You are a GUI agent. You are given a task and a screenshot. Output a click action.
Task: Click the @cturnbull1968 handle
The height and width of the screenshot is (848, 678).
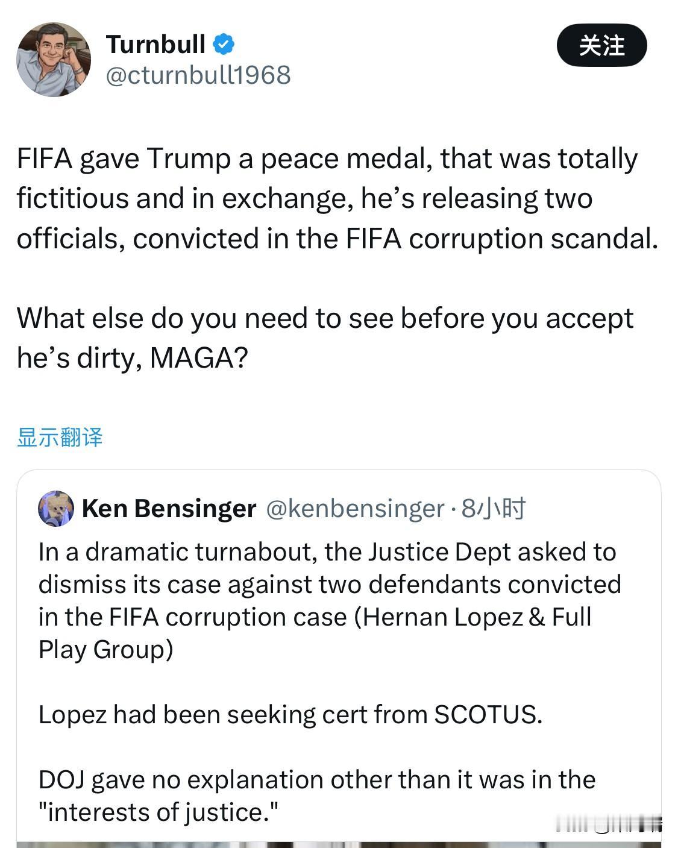coord(198,75)
